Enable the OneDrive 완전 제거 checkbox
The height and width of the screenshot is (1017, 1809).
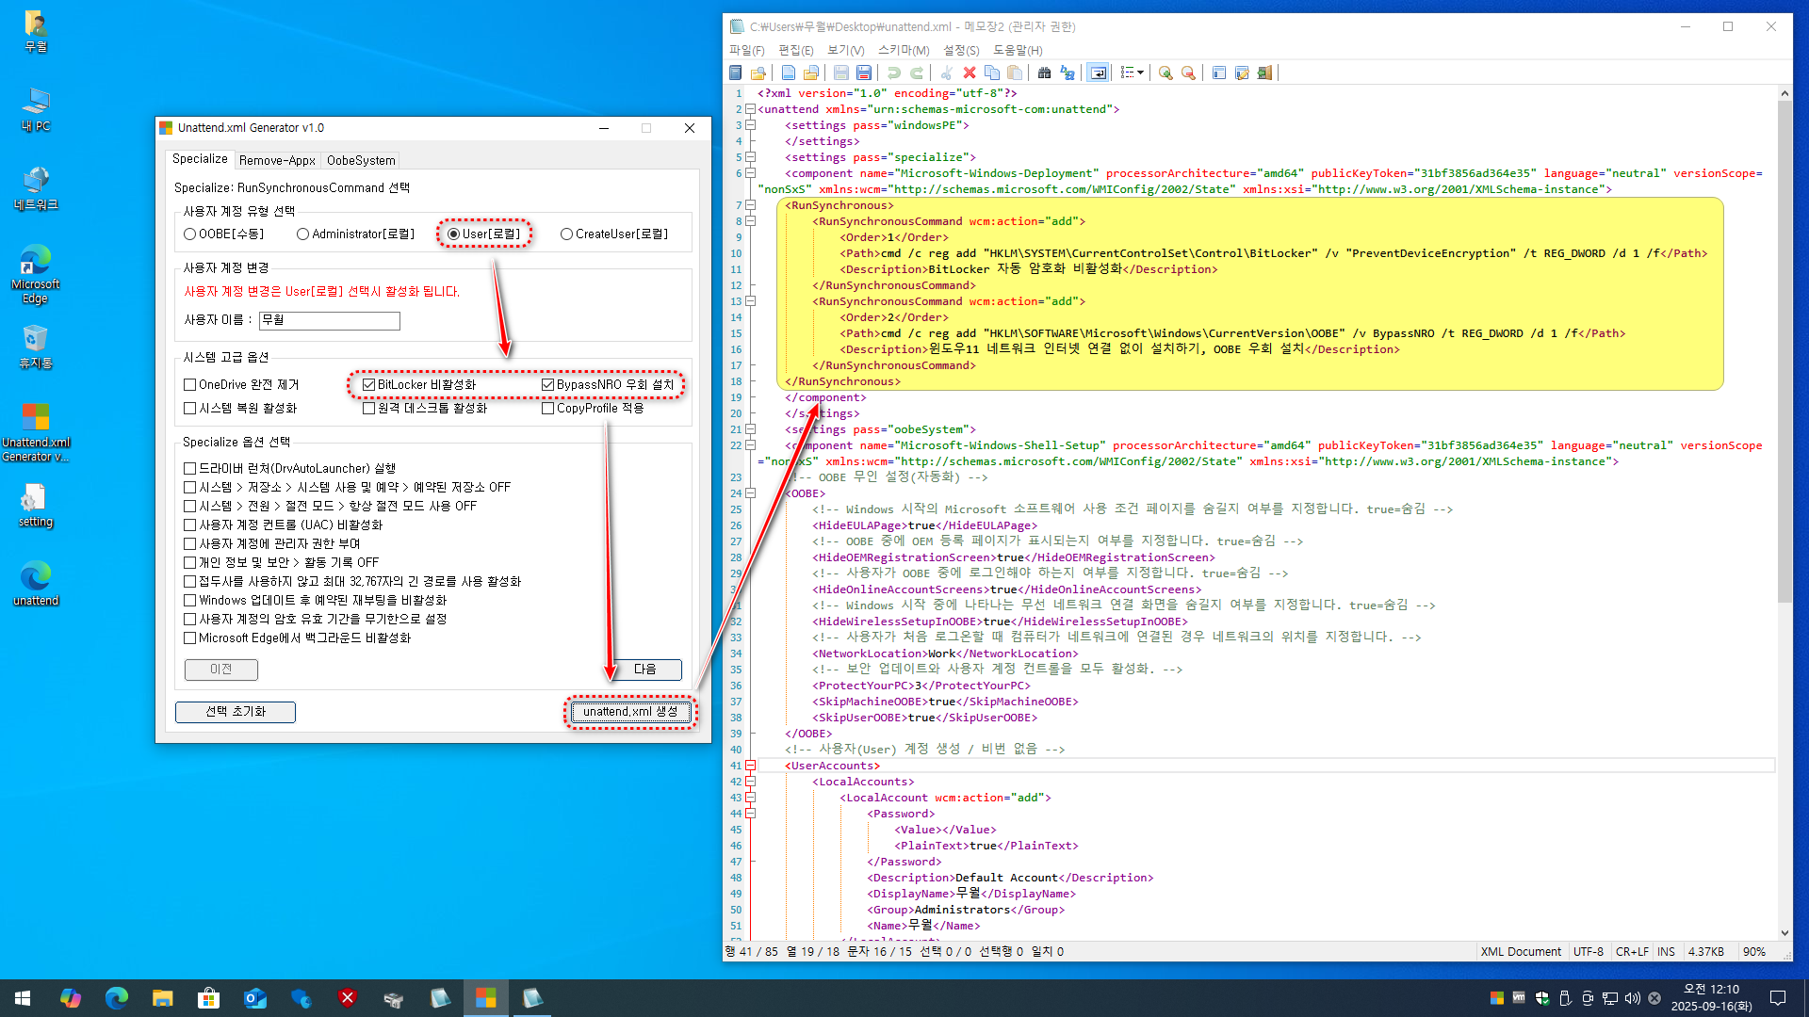click(190, 384)
